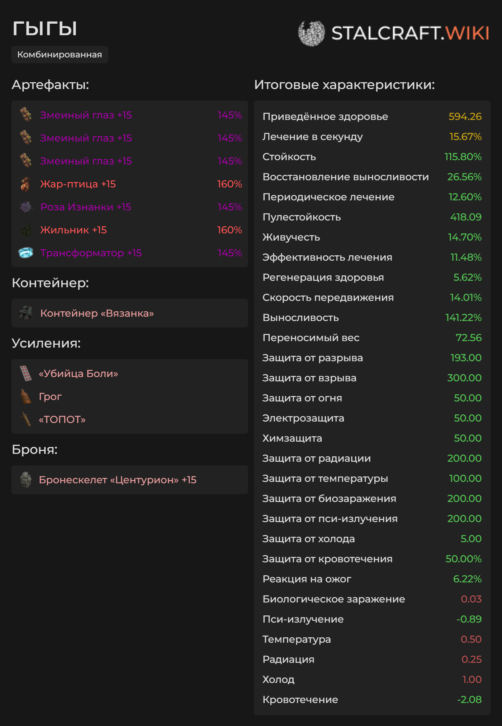Click the Роза Изнанки artifact icon

tap(25, 207)
